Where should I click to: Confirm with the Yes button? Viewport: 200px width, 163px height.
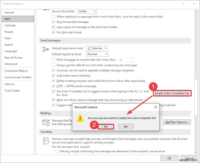(106, 126)
